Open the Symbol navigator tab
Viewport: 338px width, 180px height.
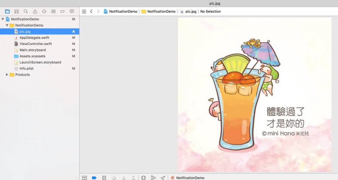click(17, 12)
